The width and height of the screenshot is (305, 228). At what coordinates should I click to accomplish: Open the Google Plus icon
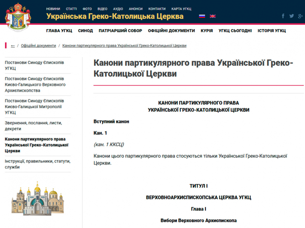click(x=300, y=16)
